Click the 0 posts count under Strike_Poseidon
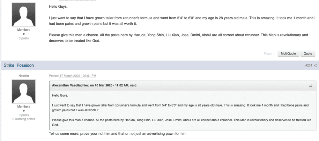The image size is (319, 141). coord(24,115)
